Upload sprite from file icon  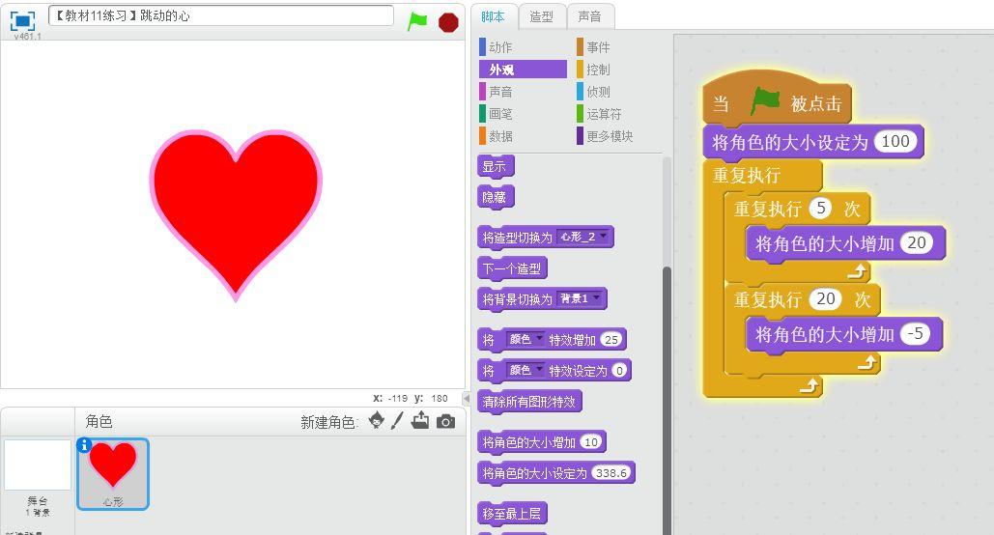419,420
